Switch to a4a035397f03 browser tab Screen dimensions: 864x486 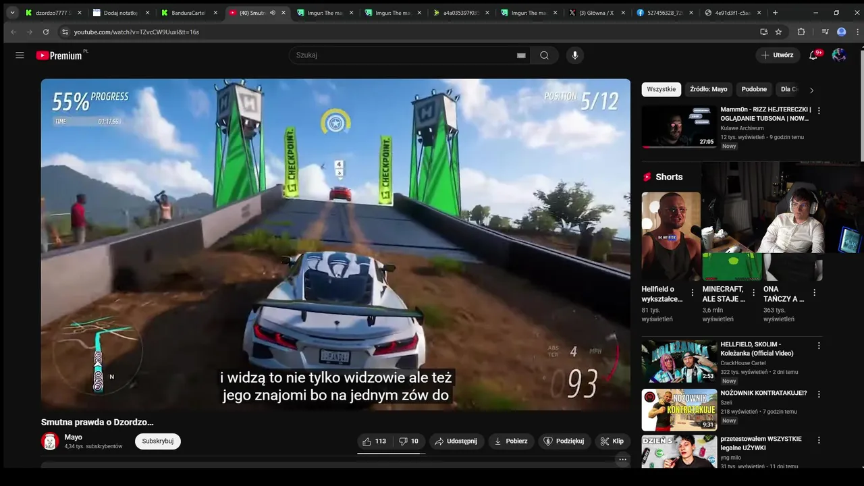tap(460, 13)
